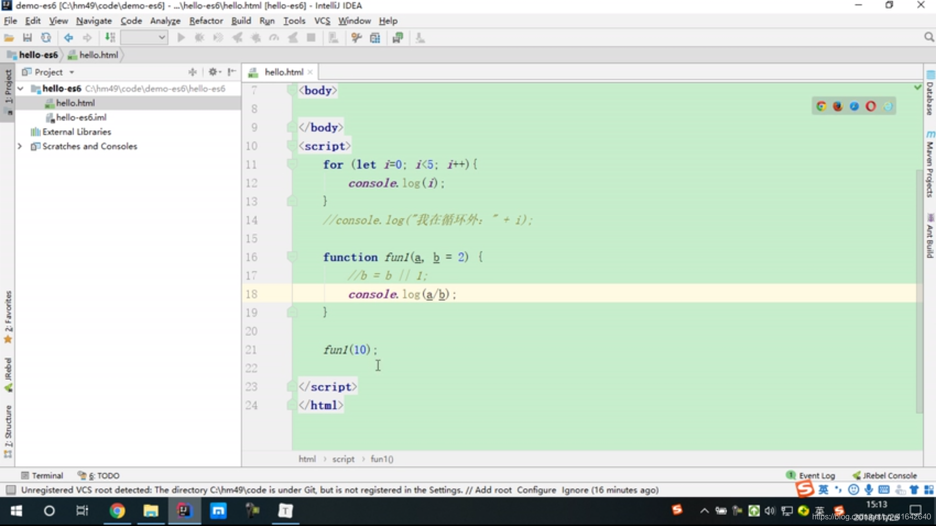The height and width of the screenshot is (526, 936).
Task: Fold the body tag at line 7
Action: pyautogui.click(x=292, y=90)
